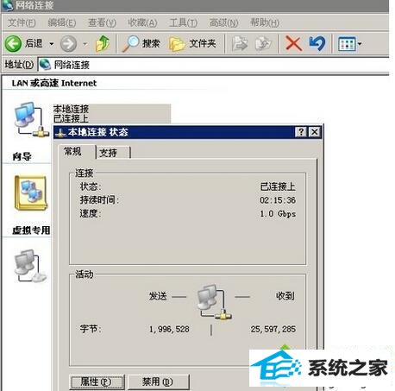The width and height of the screenshot is (395, 391).
Task: Expand the Back button history arrow
Action: pos(52,44)
